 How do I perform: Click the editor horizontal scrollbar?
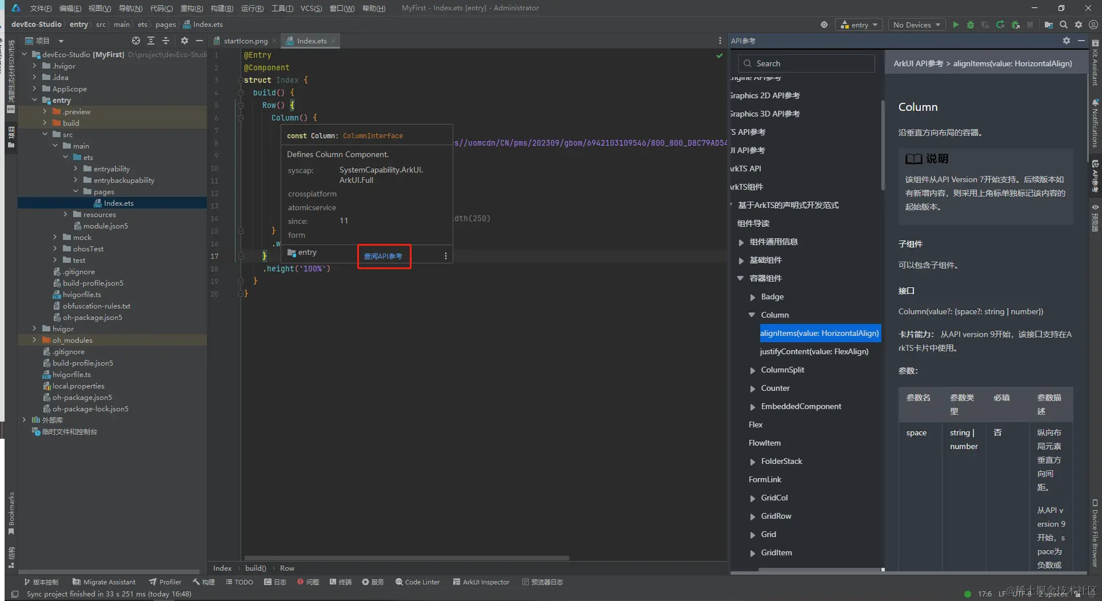[x=406, y=558]
